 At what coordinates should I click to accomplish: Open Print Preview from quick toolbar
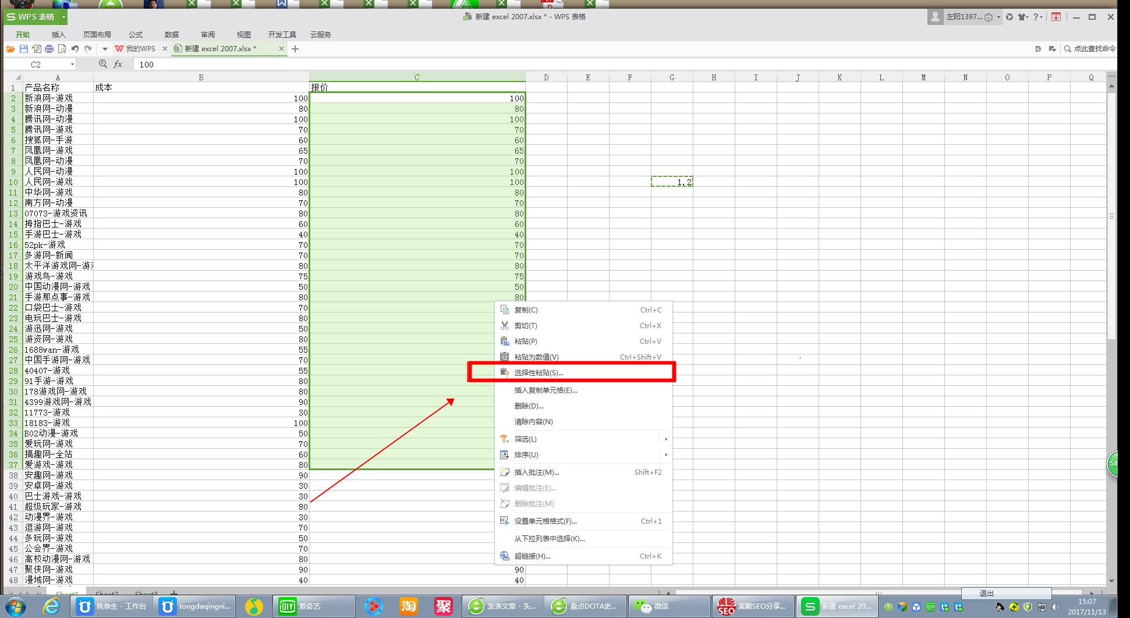tap(62, 49)
